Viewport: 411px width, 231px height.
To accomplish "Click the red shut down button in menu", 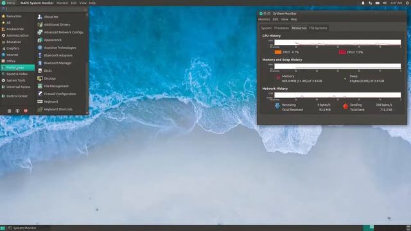I will (x=26, y=111).
